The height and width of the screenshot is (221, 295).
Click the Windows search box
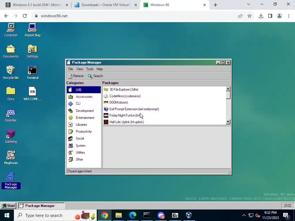point(55,215)
